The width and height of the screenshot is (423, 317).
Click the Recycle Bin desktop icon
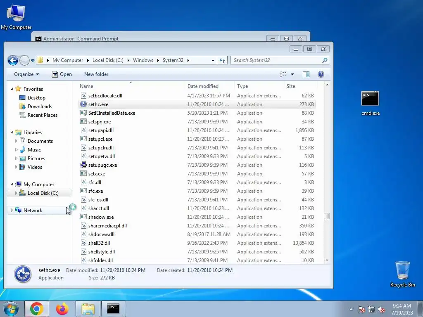pyautogui.click(x=402, y=270)
